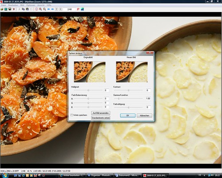
Task: Switch to Organizer Photoshop taskbar window
Action: tap(100, 175)
